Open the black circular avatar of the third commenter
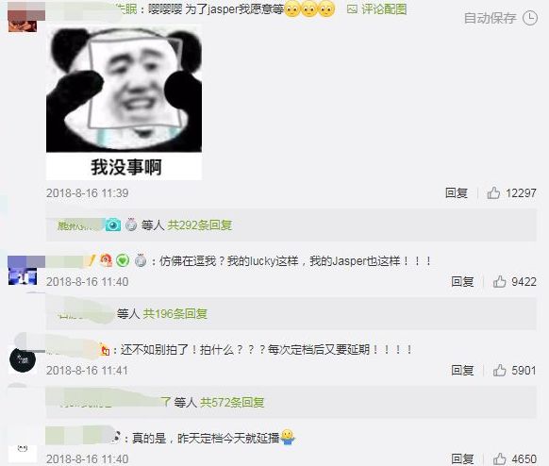This screenshot has height=466, width=549. click(x=23, y=360)
